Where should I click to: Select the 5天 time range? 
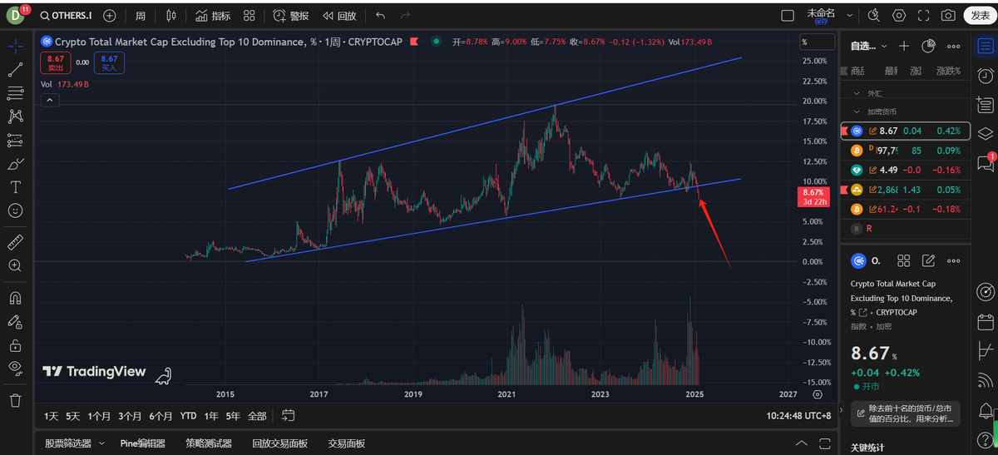tap(73, 415)
